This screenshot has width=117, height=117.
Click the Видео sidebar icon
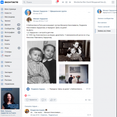click(2, 40)
